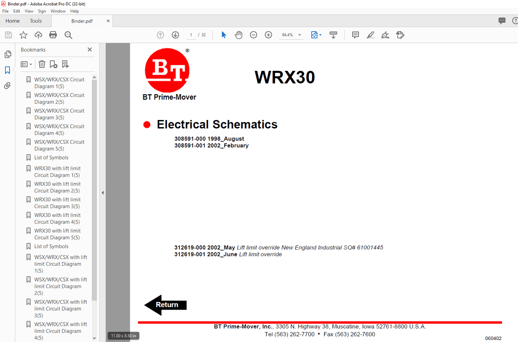Switch to the Tools tab
The image size is (518, 342).
36,21
